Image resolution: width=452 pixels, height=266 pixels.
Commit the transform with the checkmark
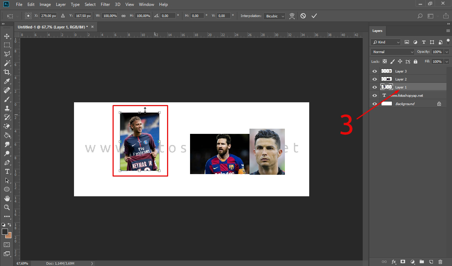pos(314,16)
